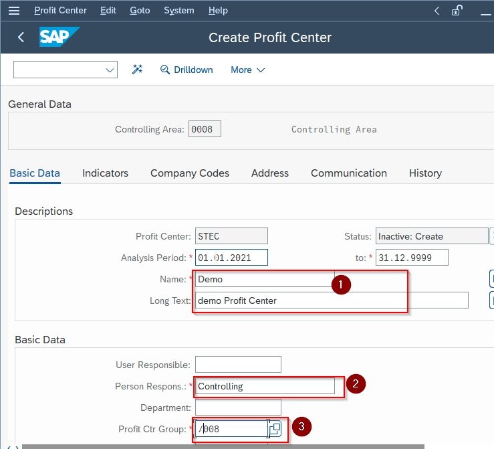Viewport: 494px width, 449px height.
Task: Click the Drilldown magnifier icon
Action: point(164,70)
